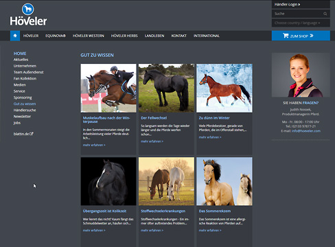This screenshot has height=247, width=335.
Task: Click the external link icon beside blattin.de
Action: click(32, 134)
